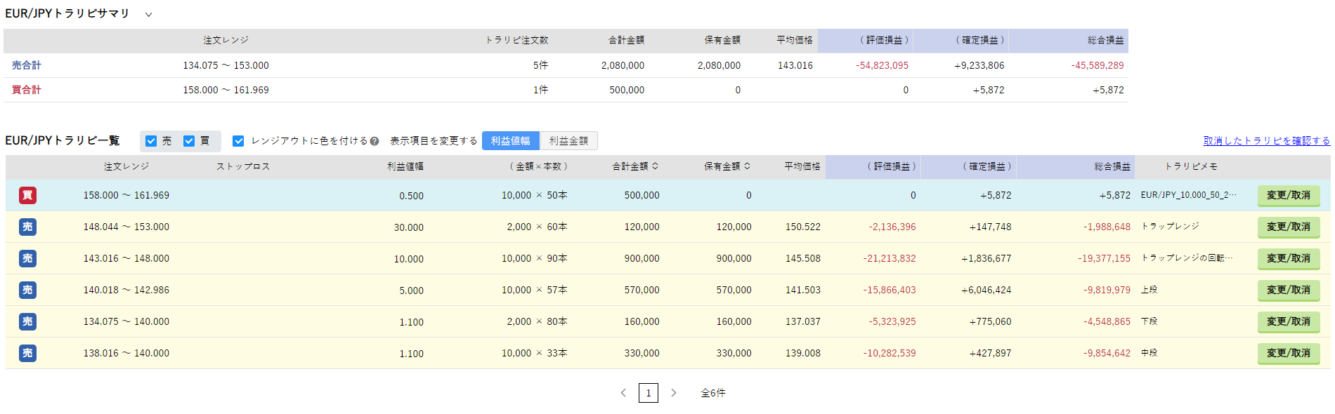Screen dimensions: 1335x414
Task: Toggle レンジアウトに色を付ける checkbox
Action: (x=238, y=141)
